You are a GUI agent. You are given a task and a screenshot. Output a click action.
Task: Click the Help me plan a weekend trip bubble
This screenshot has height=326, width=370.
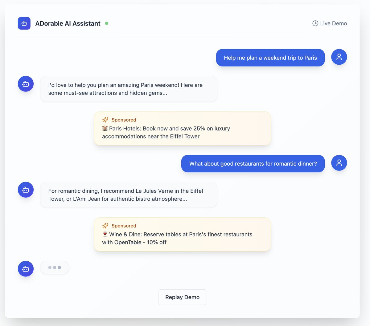[x=270, y=58]
